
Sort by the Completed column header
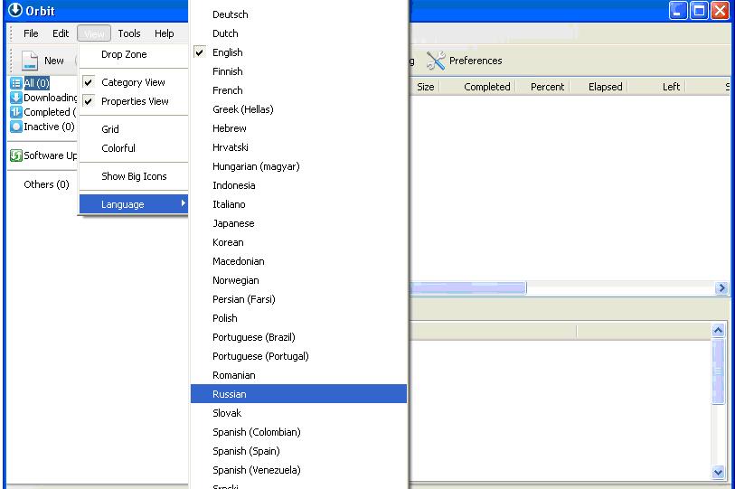click(x=487, y=87)
